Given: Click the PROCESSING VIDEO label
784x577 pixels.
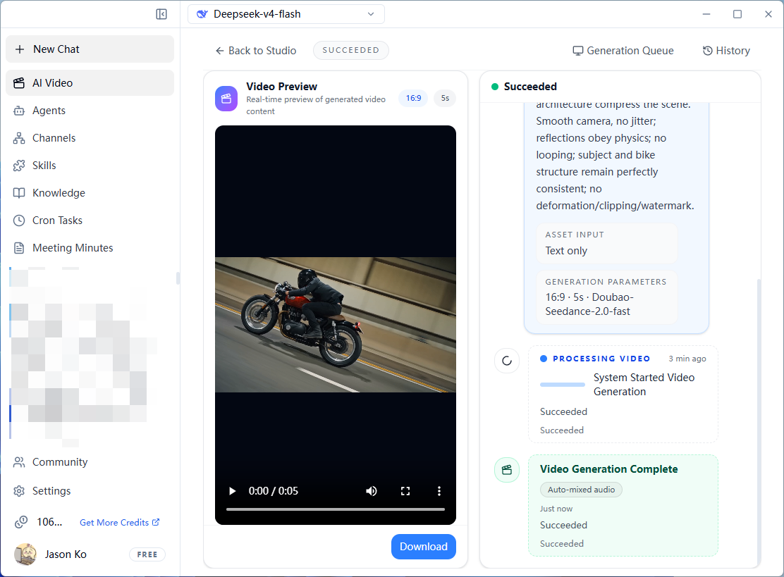Looking at the screenshot, I should click(601, 359).
